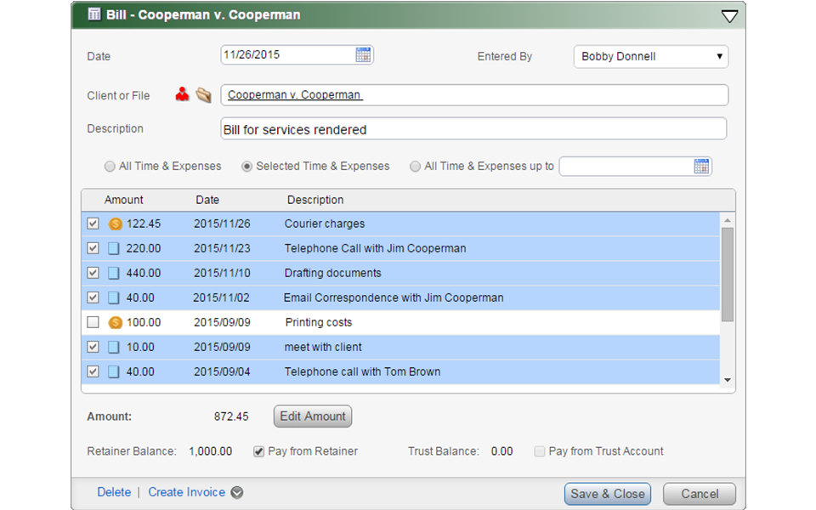Sort by the Amount column header
This screenshot has height=510, width=816.
pyautogui.click(x=123, y=200)
